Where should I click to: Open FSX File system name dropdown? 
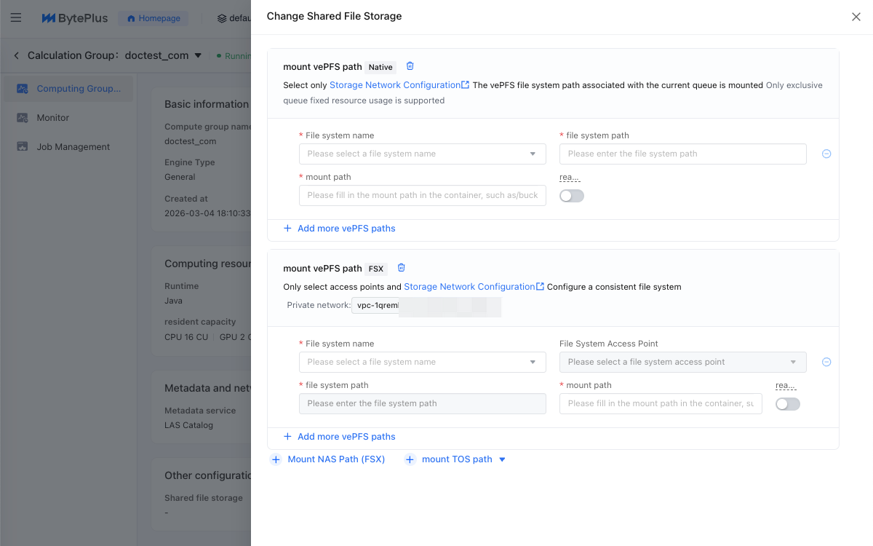(x=422, y=362)
